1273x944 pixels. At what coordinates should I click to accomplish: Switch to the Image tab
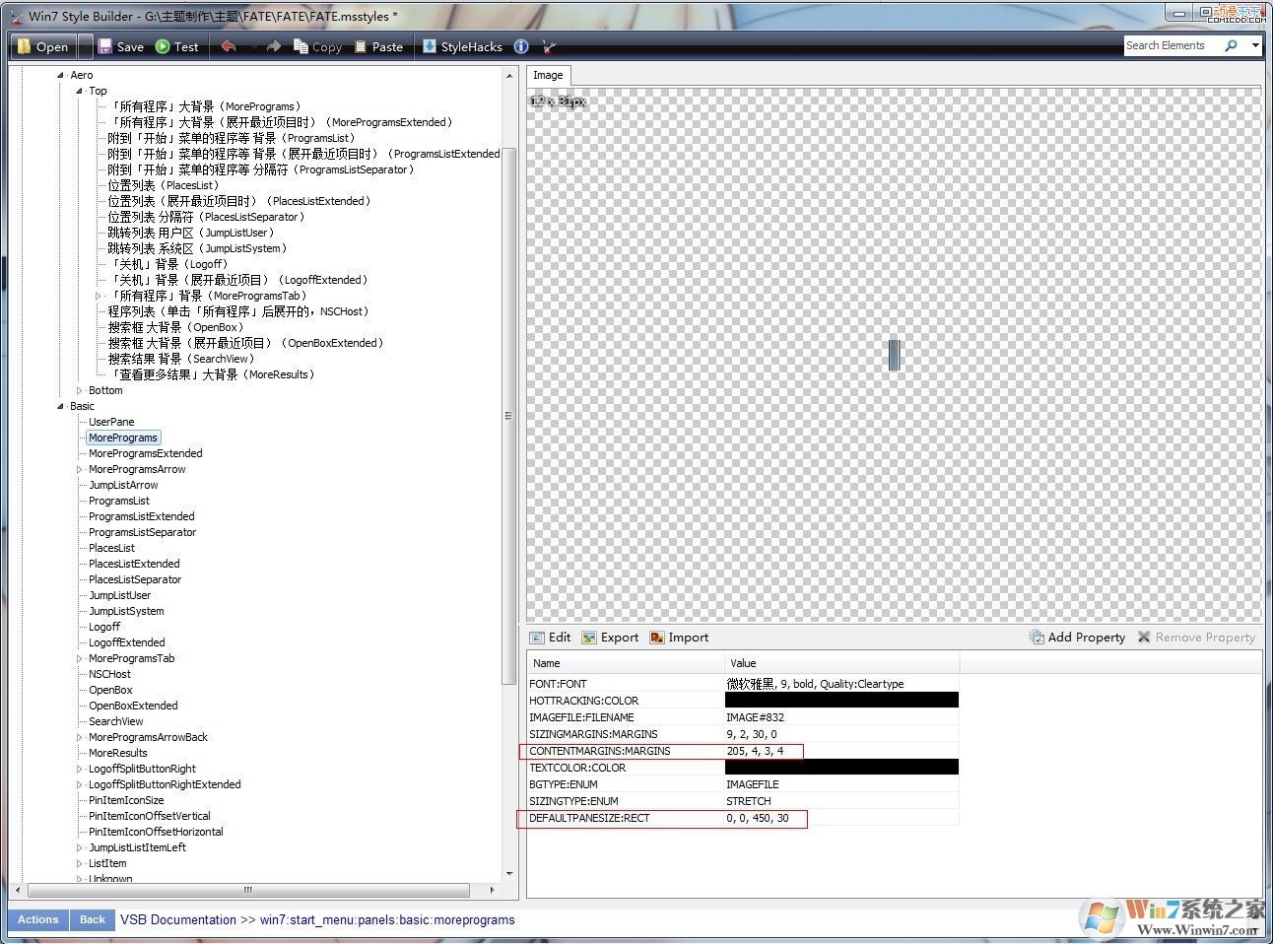(548, 75)
